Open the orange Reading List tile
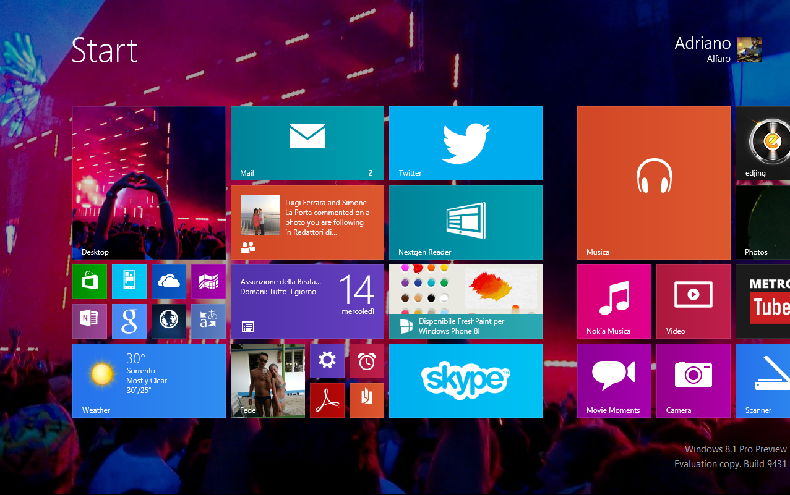The height and width of the screenshot is (495, 790). click(x=367, y=400)
